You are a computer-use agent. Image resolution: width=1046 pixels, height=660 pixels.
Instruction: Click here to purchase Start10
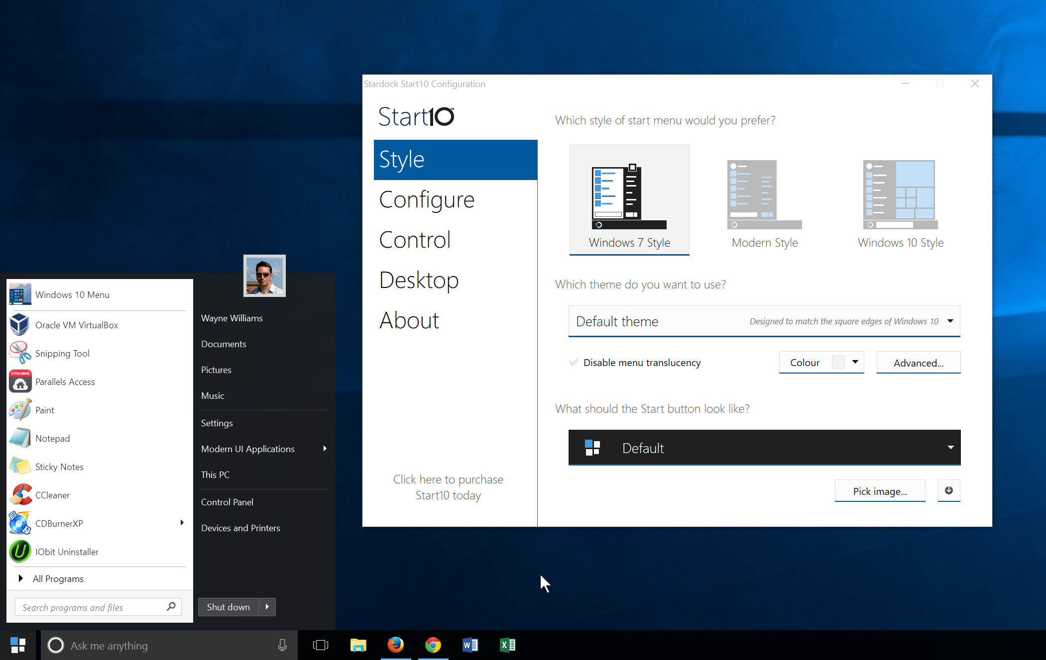pyautogui.click(x=448, y=487)
